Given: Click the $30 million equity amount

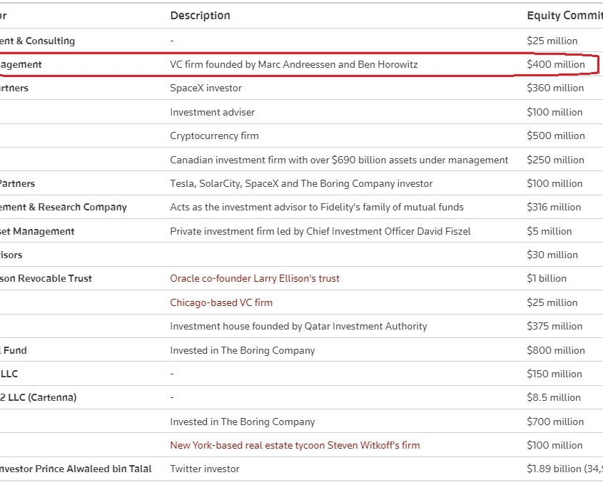Looking at the screenshot, I should [552, 255].
